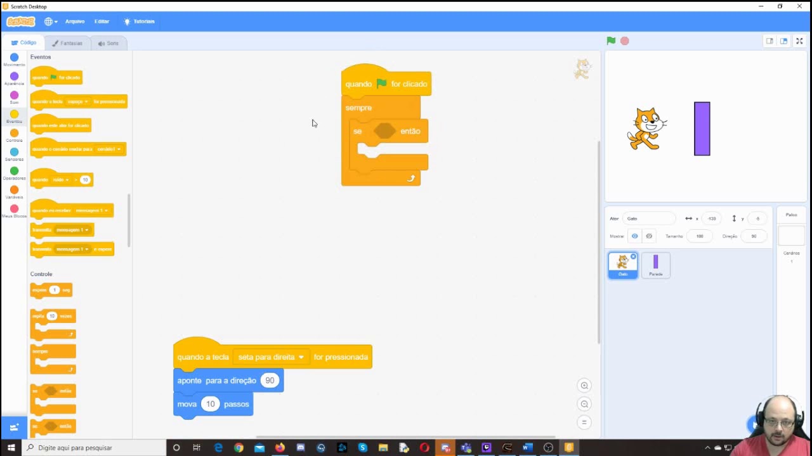Viewport: 812px width, 456px height.
Task: Open 'ruído' dropdown in palette block
Action: 61,180
